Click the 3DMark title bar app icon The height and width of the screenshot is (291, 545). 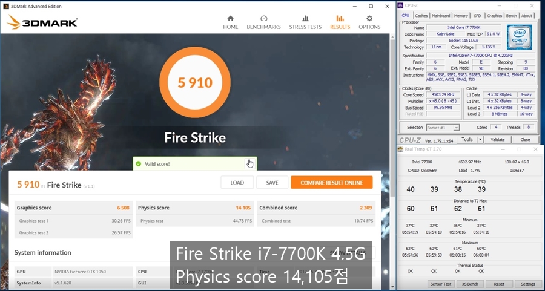5,6
